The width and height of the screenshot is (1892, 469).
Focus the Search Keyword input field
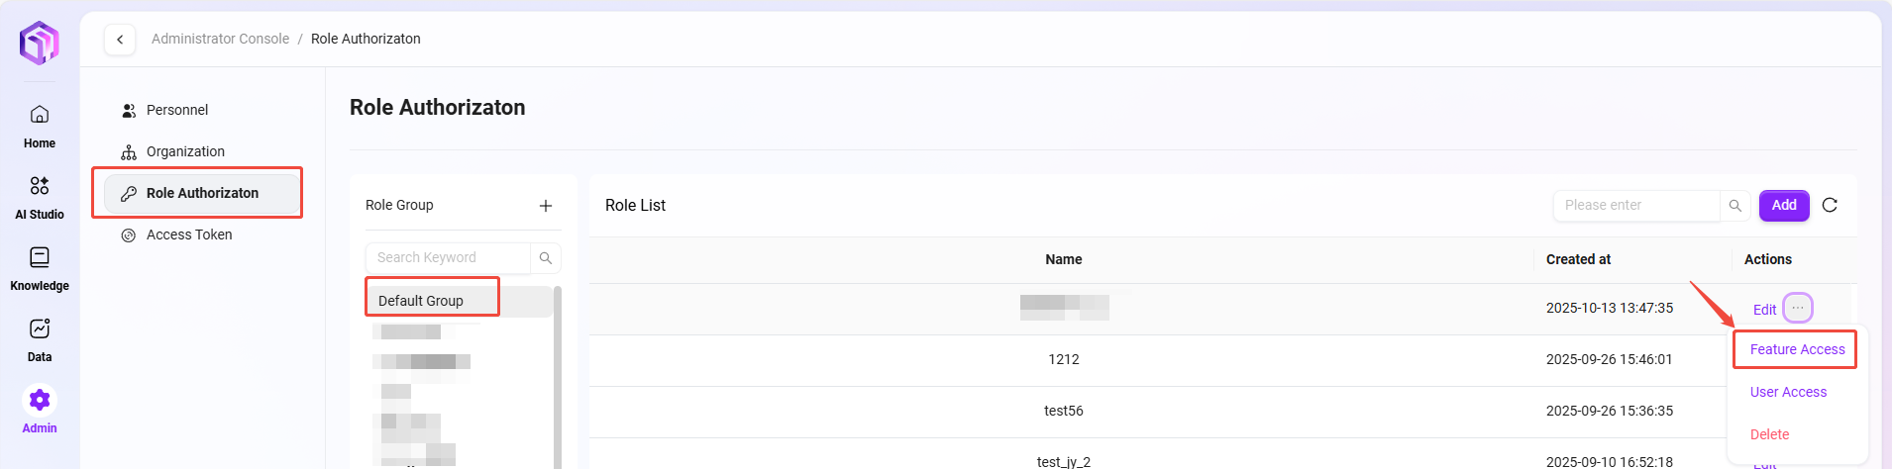448,258
